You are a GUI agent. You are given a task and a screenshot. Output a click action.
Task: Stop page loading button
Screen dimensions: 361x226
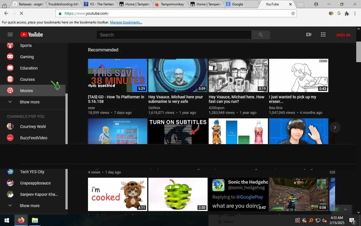coord(22,13)
